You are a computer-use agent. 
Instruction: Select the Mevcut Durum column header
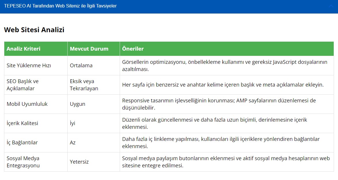89,49
